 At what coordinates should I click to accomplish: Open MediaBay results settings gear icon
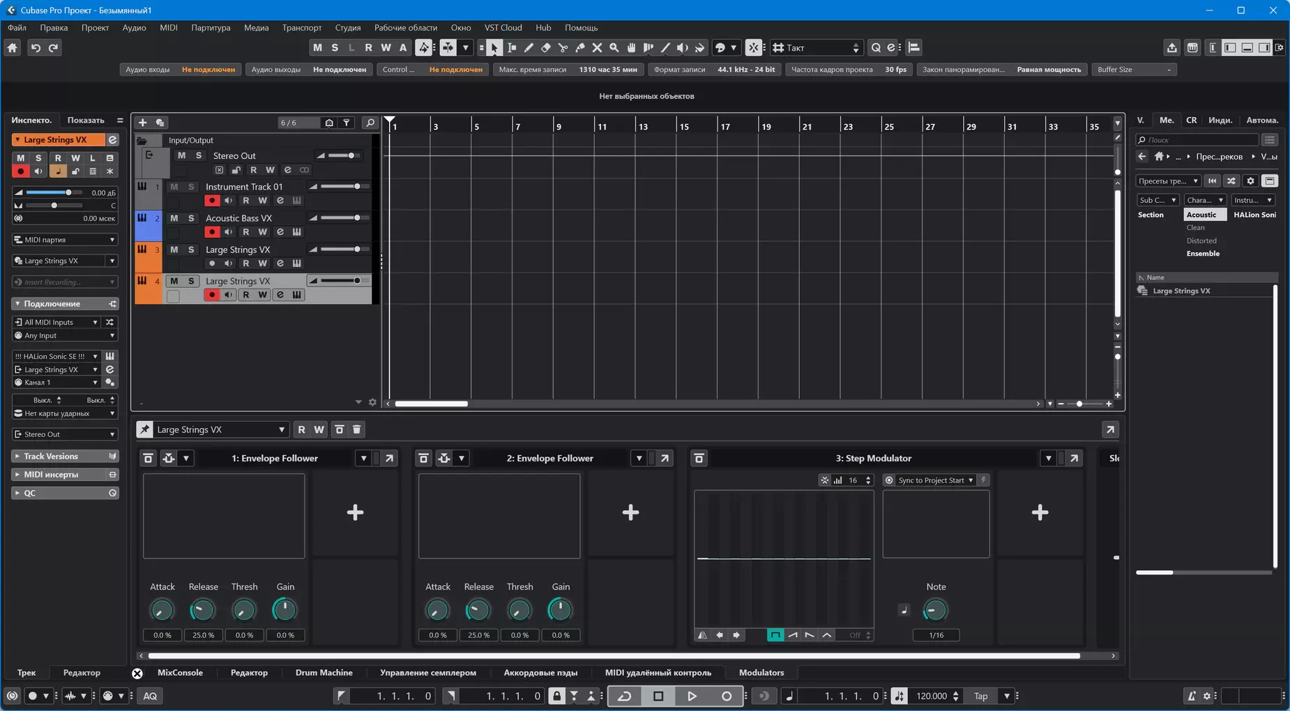[x=1250, y=181]
